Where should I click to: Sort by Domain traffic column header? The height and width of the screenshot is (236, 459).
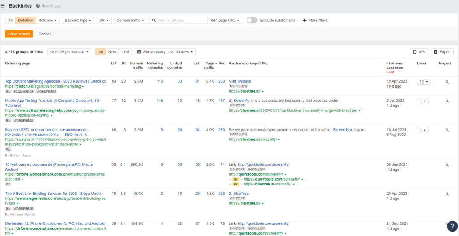[136, 65]
